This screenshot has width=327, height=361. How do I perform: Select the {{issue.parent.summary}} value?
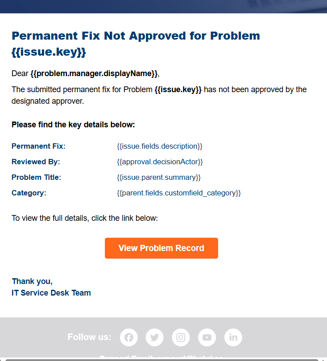click(159, 177)
